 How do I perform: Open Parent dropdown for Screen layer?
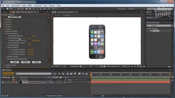point(77,80)
